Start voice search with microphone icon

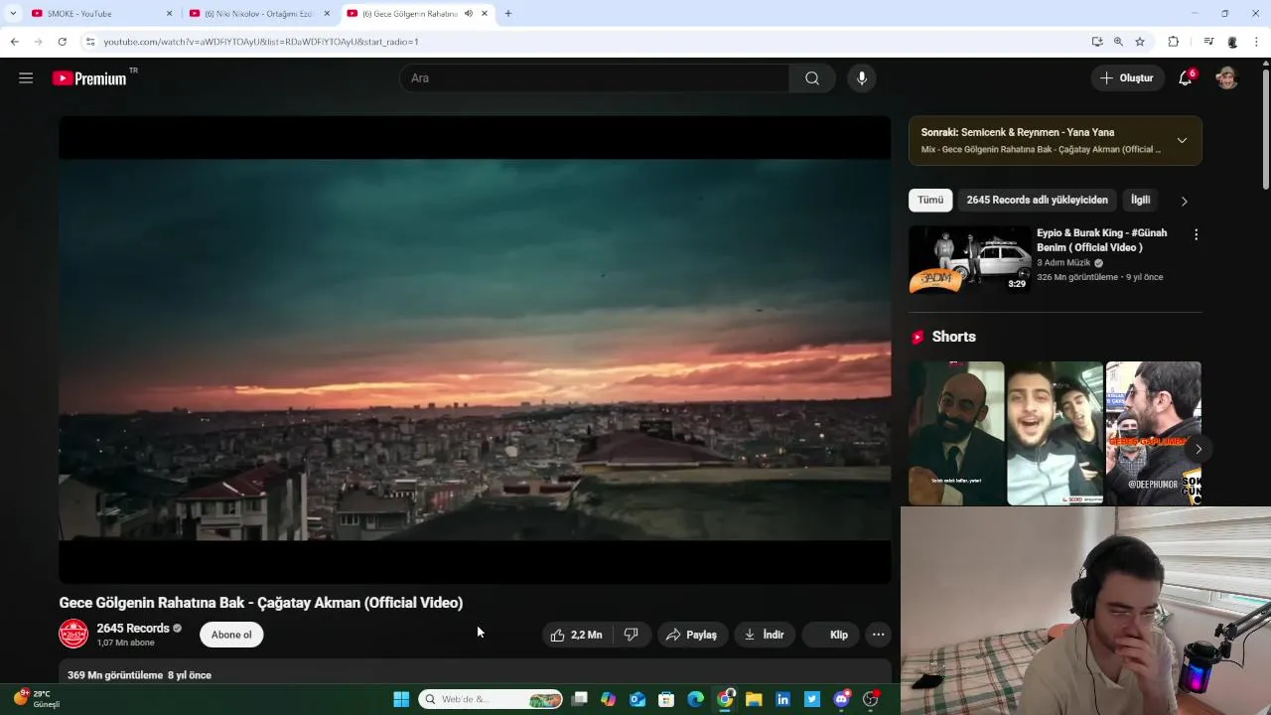[x=862, y=78]
